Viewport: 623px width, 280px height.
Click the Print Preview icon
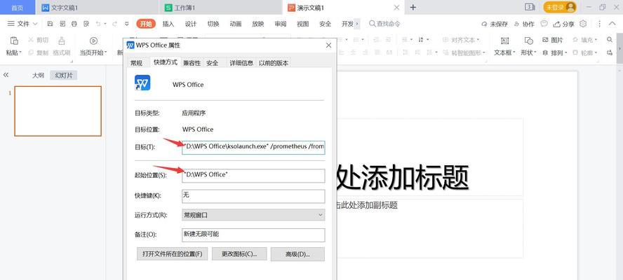86,24
